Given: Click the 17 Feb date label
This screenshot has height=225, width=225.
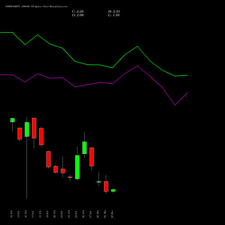Looking at the screenshot, I should click(33, 214).
